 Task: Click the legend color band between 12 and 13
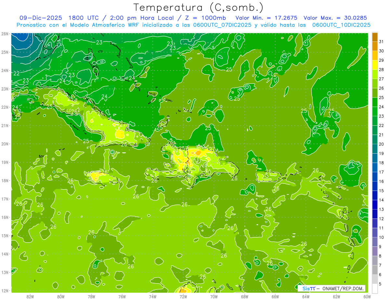click(375, 214)
